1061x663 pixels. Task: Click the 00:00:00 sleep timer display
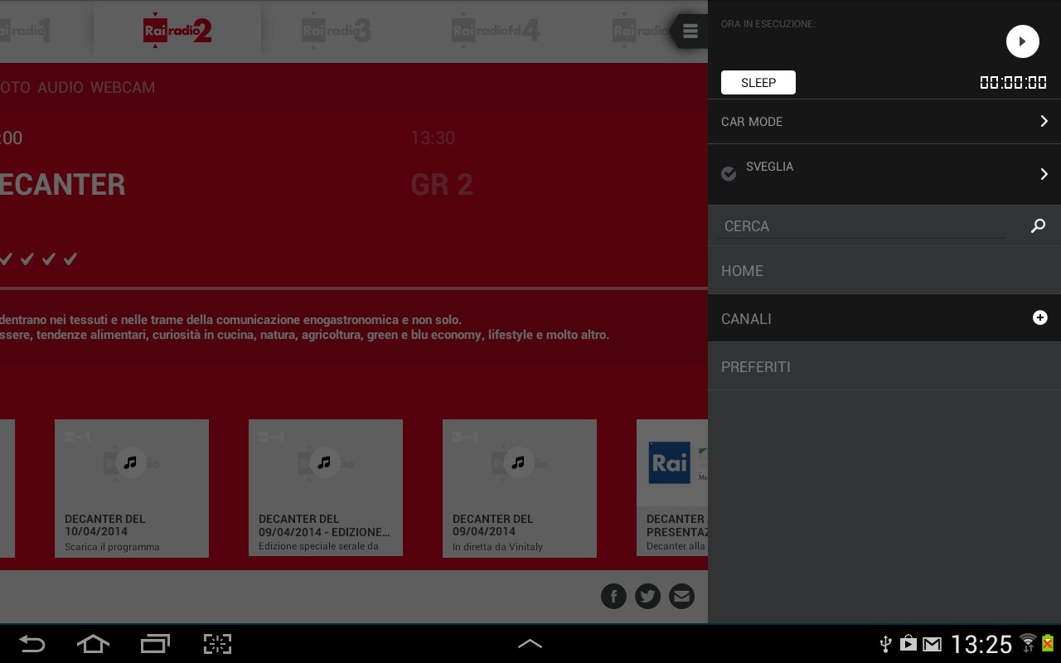pos(1013,82)
